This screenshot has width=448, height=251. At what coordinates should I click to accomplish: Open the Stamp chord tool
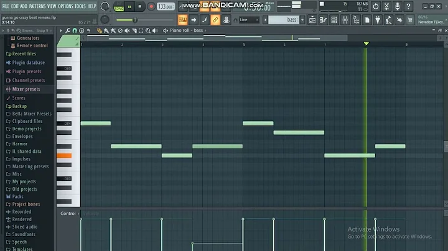click(x=82, y=30)
